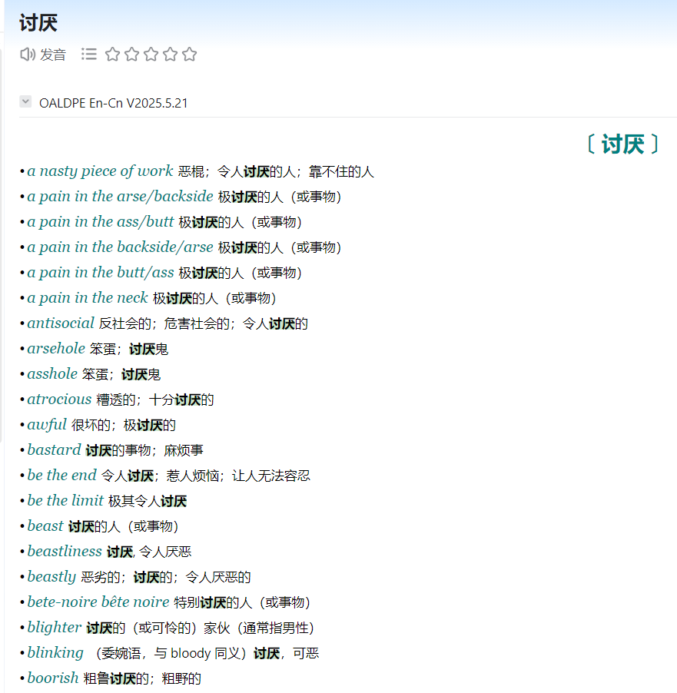Open the "a nasty piece of work" entry
Screen dimensions: 677x693
point(100,171)
